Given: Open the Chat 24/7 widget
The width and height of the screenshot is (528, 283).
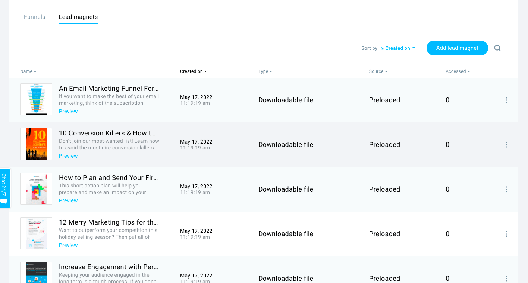Looking at the screenshot, I should [x=4, y=188].
